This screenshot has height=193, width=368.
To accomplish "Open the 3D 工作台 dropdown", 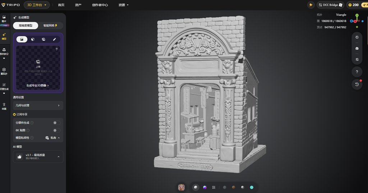I will coord(37,5).
